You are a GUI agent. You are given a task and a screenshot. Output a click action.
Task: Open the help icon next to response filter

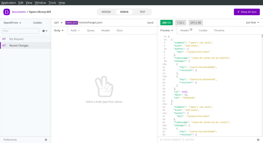[258, 140]
